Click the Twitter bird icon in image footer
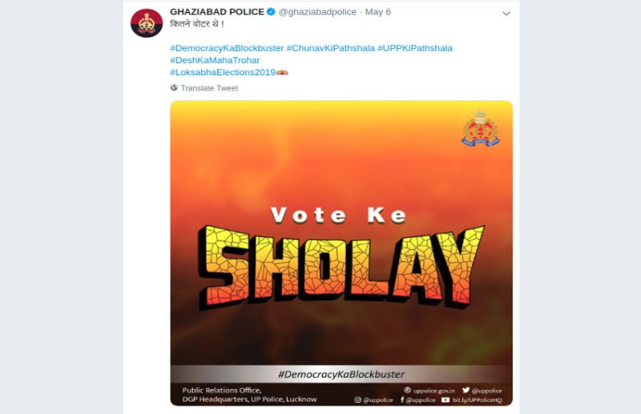This screenshot has width=641, height=414. click(x=466, y=389)
